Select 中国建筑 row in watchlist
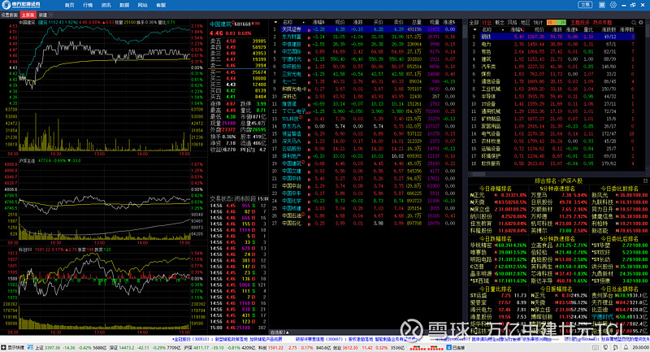 click(x=363, y=163)
